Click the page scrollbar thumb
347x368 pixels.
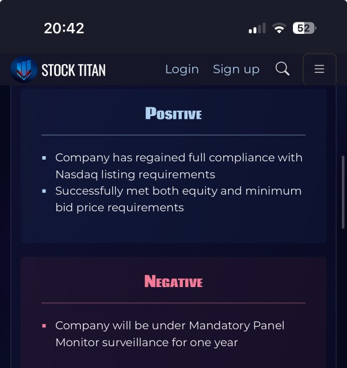pos(343,192)
